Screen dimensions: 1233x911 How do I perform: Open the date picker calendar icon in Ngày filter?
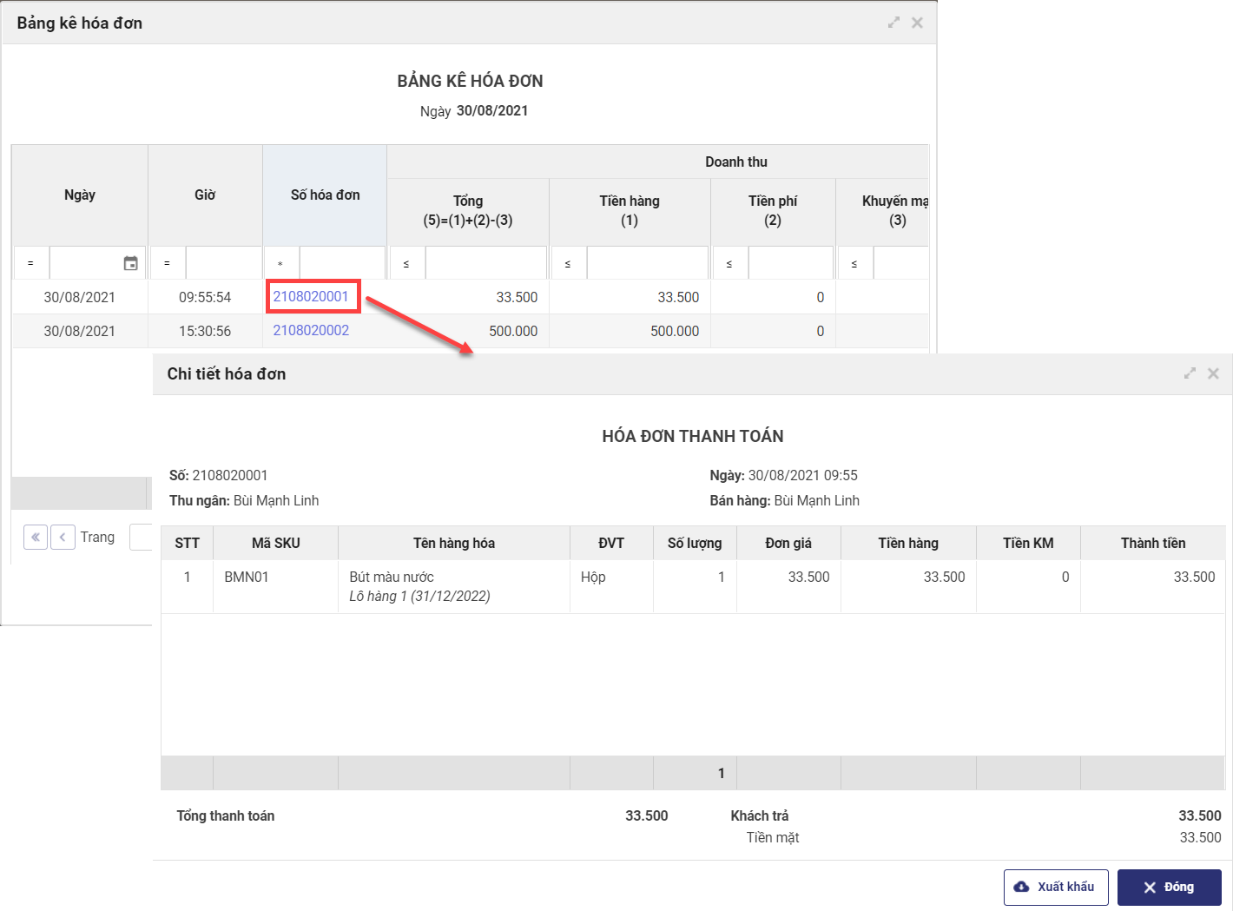pyautogui.click(x=130, y=263)
